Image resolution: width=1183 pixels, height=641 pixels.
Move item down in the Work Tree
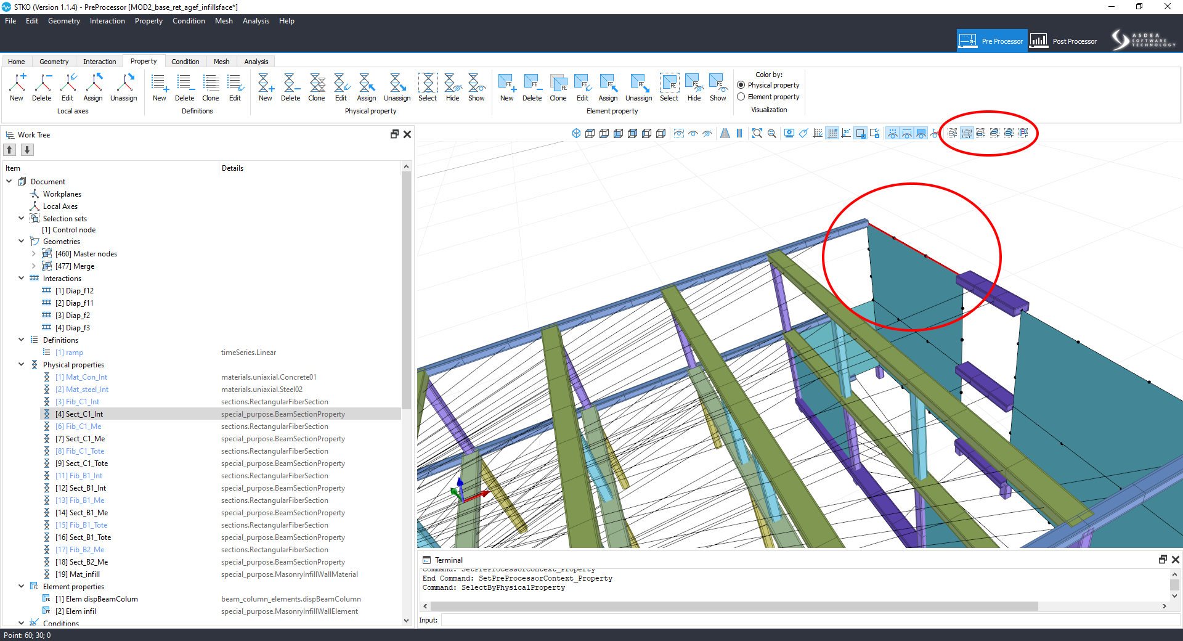(x=27, y=150)
